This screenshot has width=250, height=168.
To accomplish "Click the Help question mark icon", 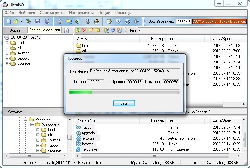I will click(x=127, y=21).
